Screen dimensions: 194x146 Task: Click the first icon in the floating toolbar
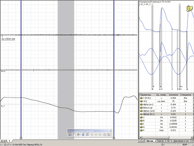click(70, 135)
